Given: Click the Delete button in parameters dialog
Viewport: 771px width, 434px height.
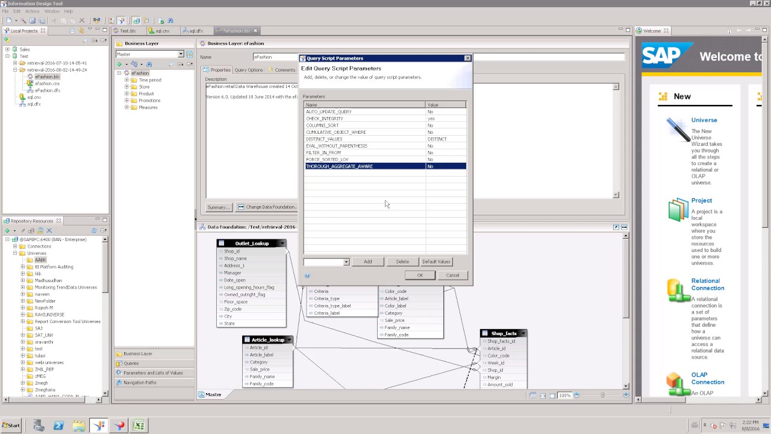Looking at the screenshot, I should click(402, 262).
